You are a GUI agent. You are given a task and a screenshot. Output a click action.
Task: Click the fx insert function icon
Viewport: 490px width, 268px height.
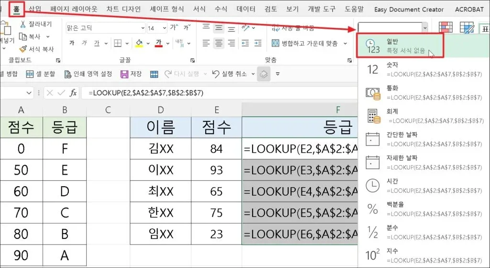click(73, 93)
